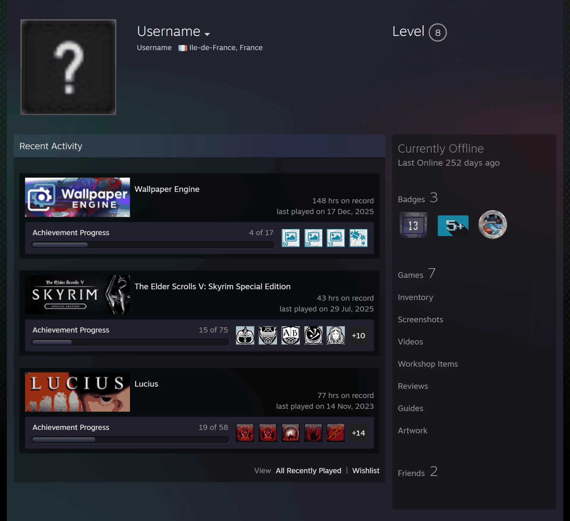Open the profile avatar question-mark image
Image resolution: width=570 pixels, height=521 pixels.
tap(68, 67)
